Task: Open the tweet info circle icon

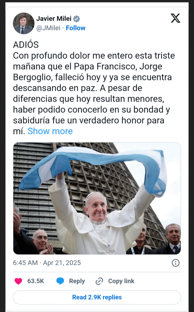Action: (x=175, y=263)
